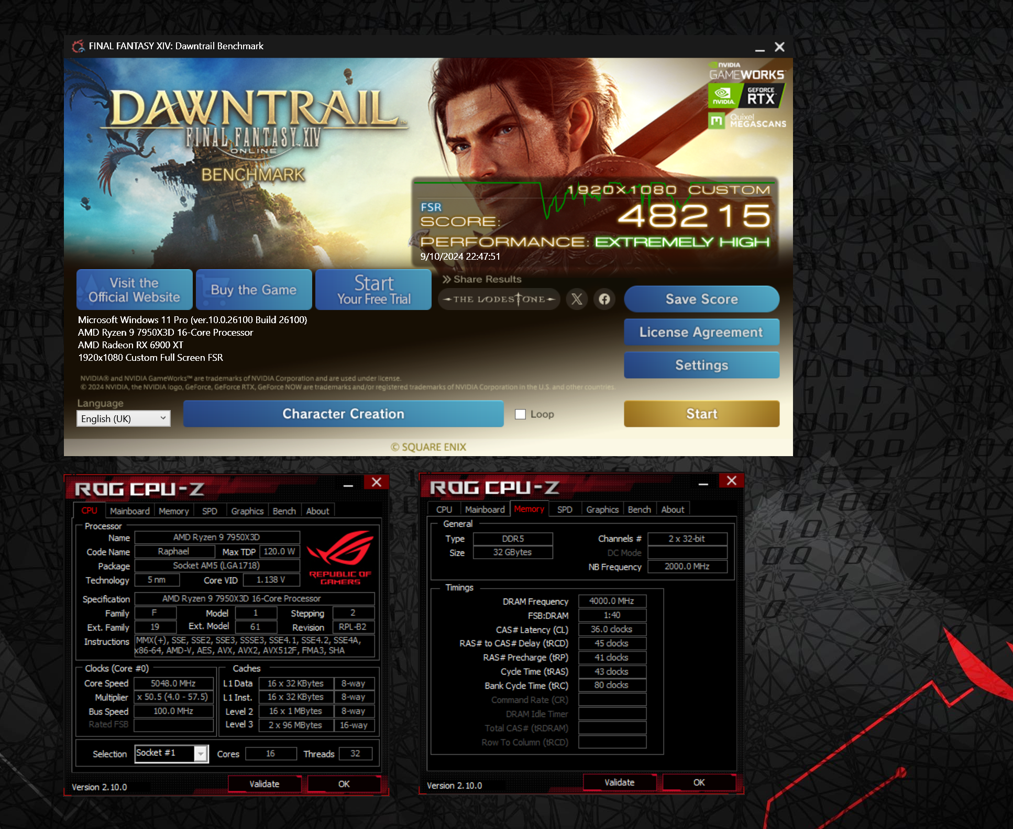1013x829 pixels.
Task: Select Memory tab in right CPU-Z window
Action: tap(529, 509)
